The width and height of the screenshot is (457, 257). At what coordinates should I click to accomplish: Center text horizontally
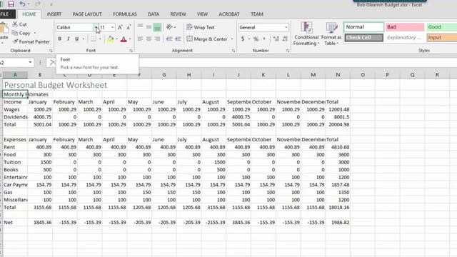[149, 39]
